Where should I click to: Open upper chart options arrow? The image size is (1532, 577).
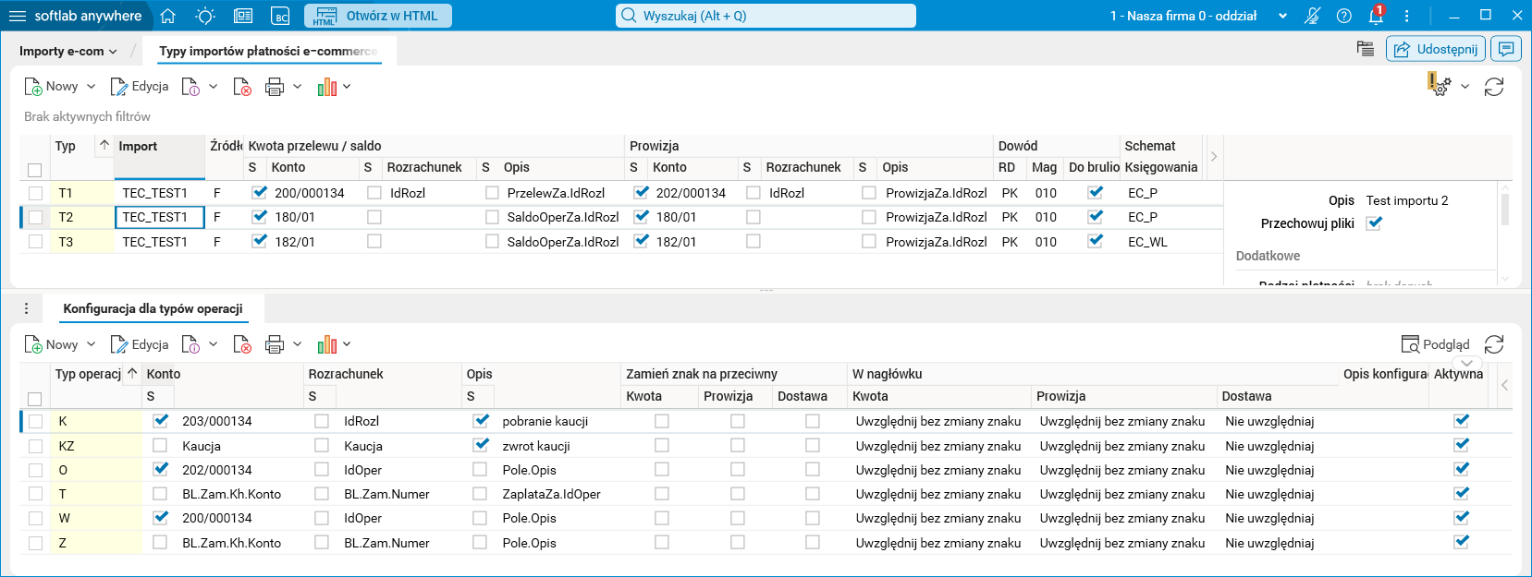(347, 87)
